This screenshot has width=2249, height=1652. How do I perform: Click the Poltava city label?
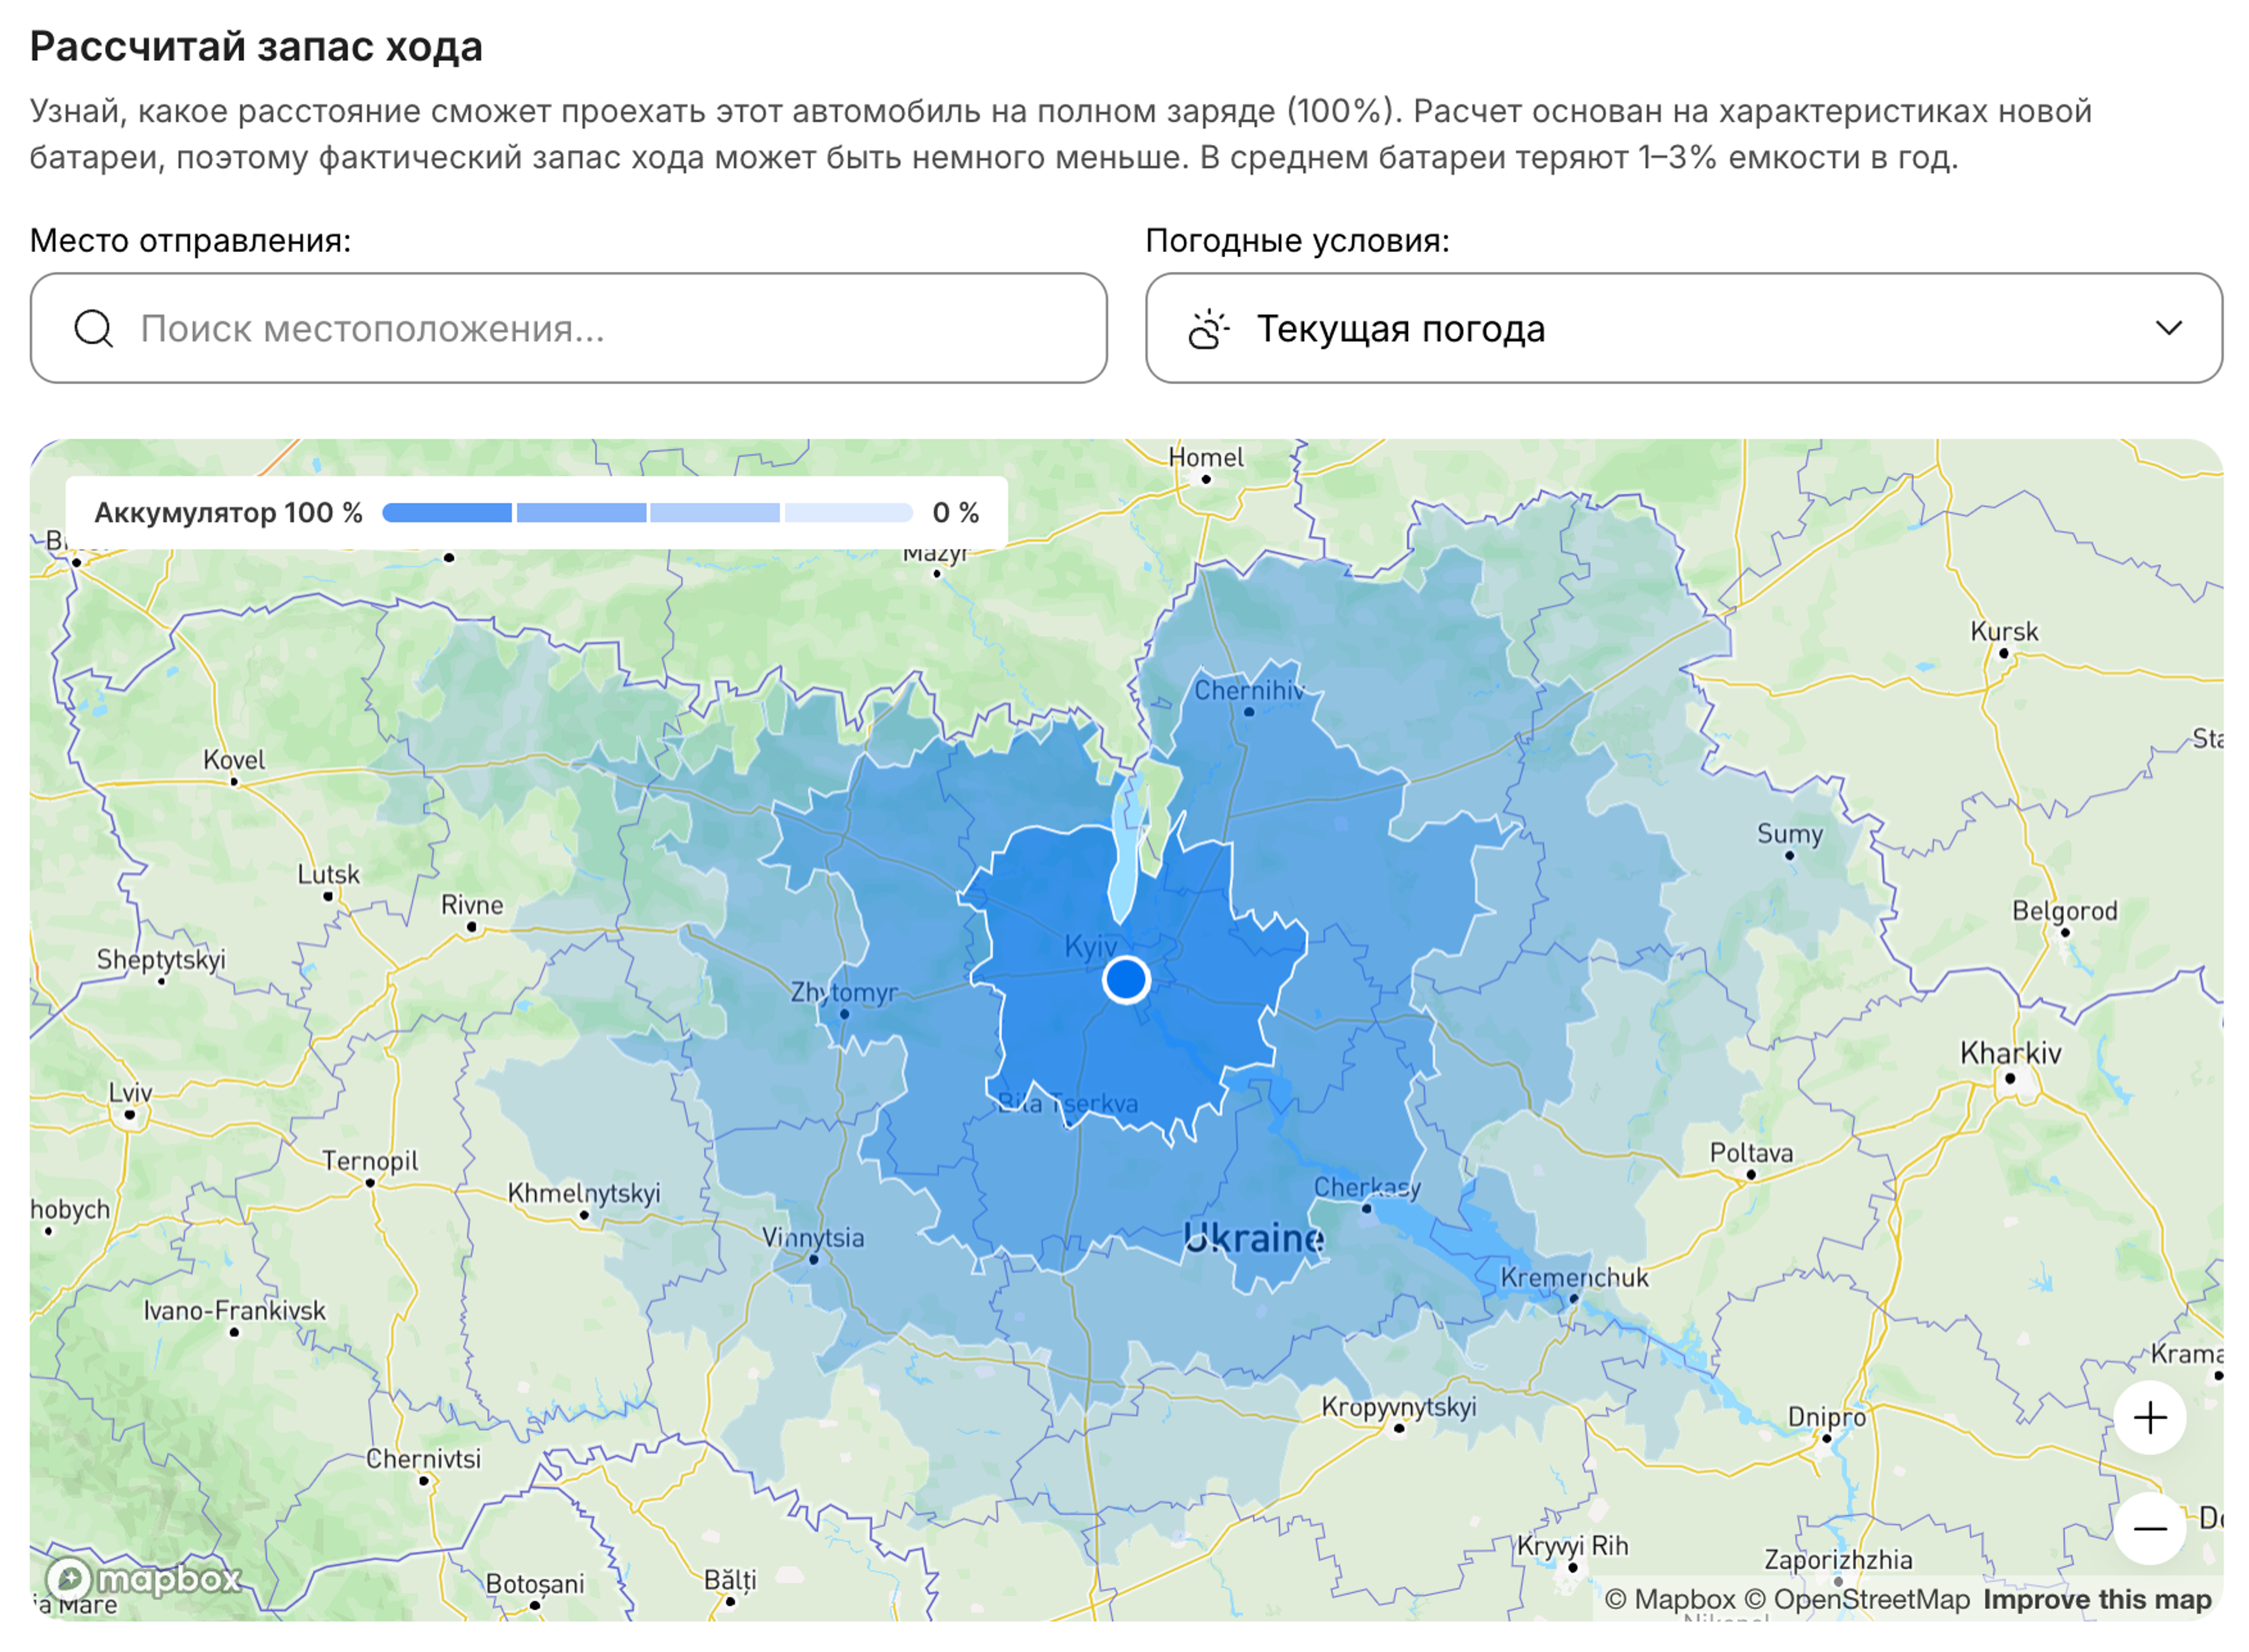1751,1152
